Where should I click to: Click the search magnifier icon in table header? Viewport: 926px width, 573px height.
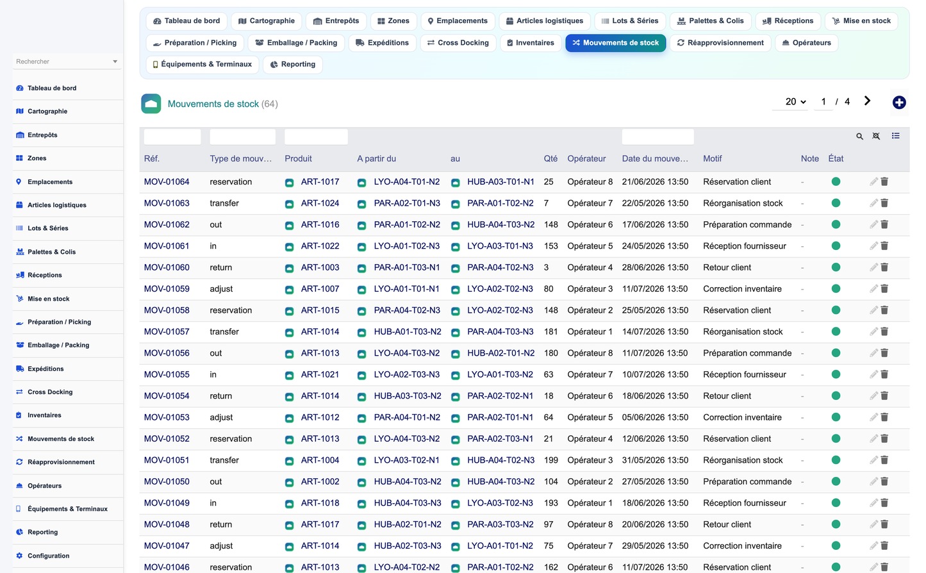(x=859, y=136)
